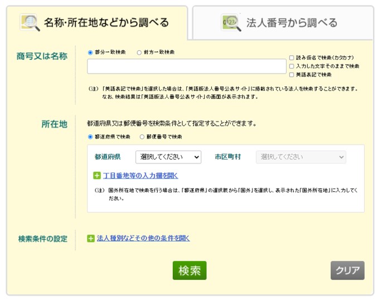Switch to 法人番号から調べる tab
The height and width of the screenshot is (301, 377).
[283, 23]
